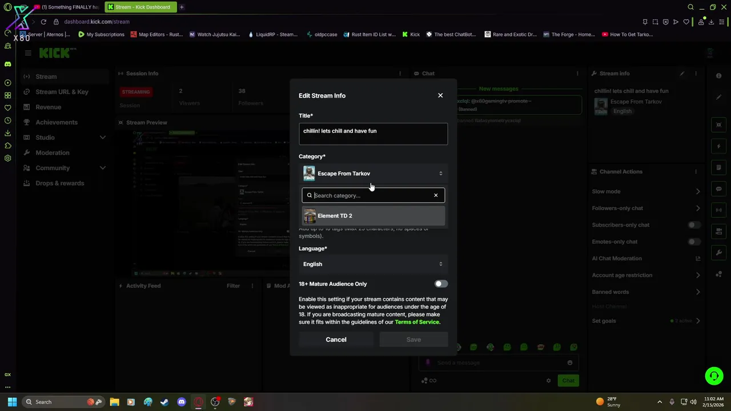This screenshot has height=411, width=731.
Task: Click heart bookmarks icon in browser toolbar
Action: pyautogui.click(x=686, y=22)
